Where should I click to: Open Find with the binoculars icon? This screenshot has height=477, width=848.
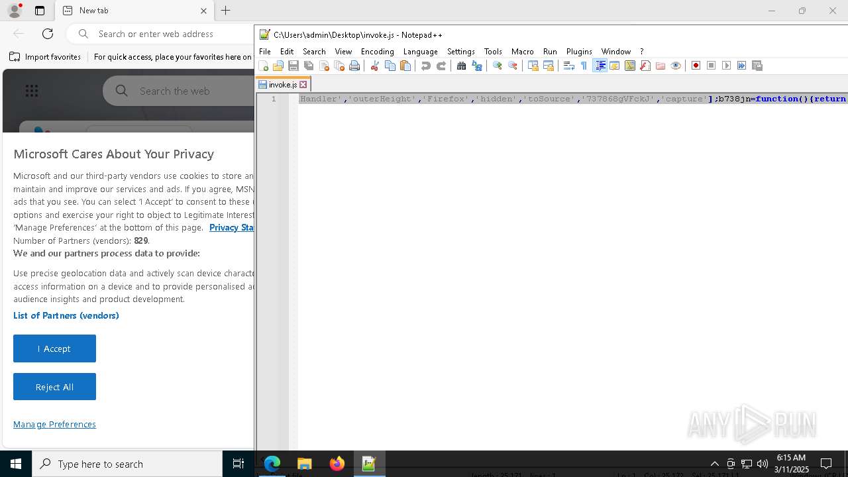click(x=461, y=66)
